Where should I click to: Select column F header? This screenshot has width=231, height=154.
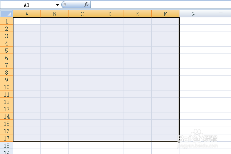165,14
